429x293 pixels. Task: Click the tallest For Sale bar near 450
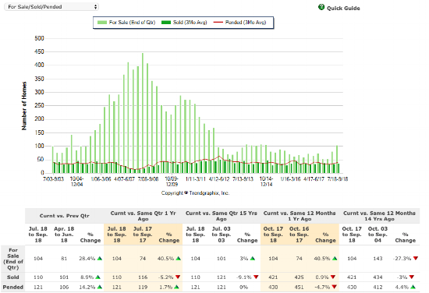tap(143, 113)
